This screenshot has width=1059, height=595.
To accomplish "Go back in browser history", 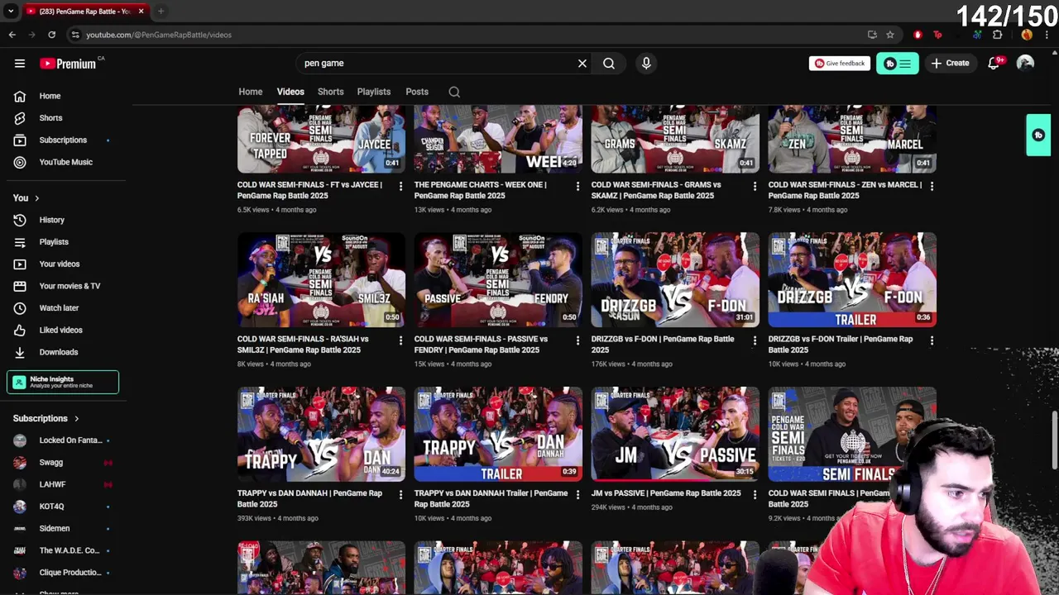I will click(12, 35).
